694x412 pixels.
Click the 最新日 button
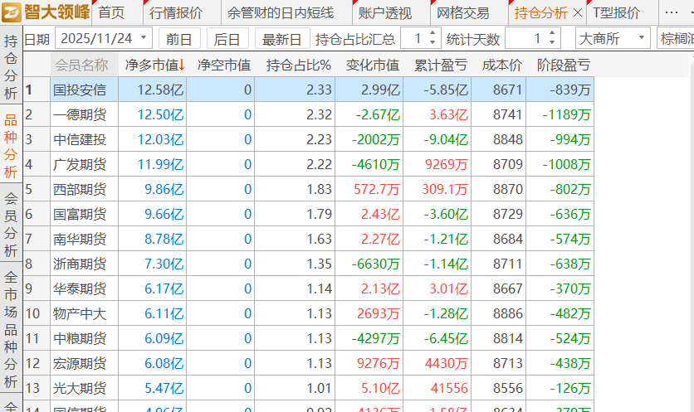[x=281, y=39]
